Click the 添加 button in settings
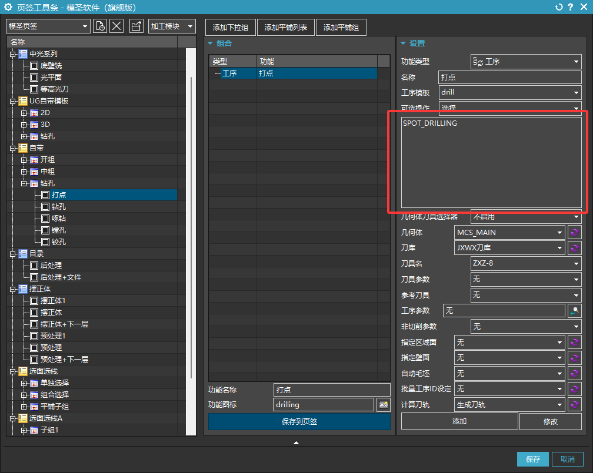The width and height of the screenshot is (593, 473). pos(459,421)
